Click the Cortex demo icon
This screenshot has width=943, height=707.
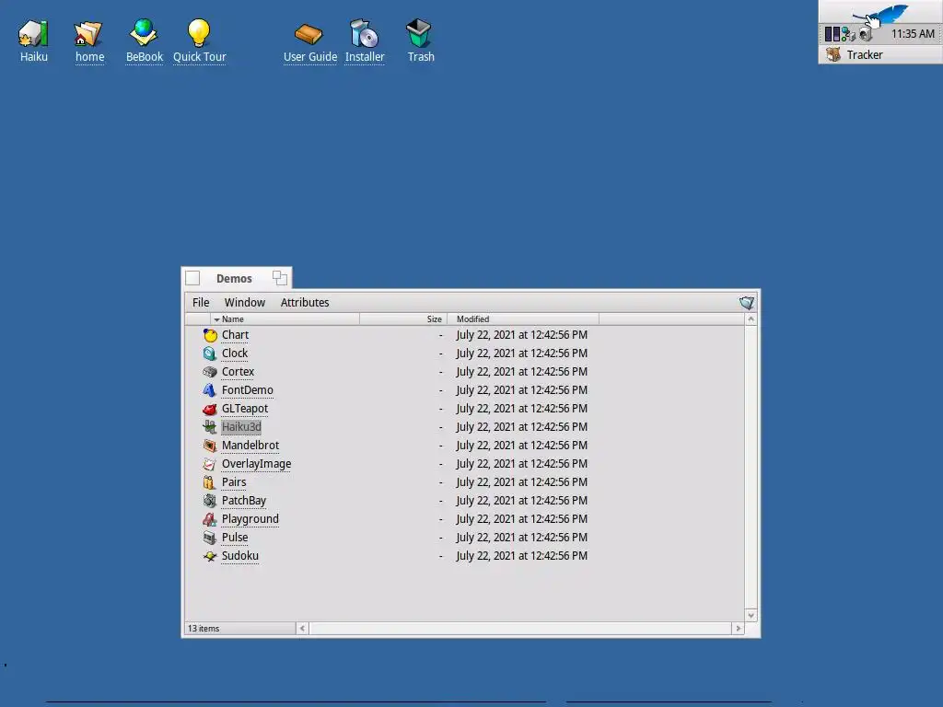pos(209,372)
